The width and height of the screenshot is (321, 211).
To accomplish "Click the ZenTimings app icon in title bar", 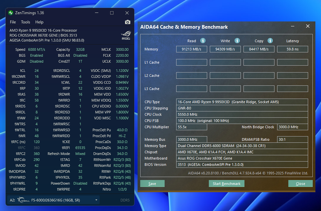I will [x=11, y=13].
